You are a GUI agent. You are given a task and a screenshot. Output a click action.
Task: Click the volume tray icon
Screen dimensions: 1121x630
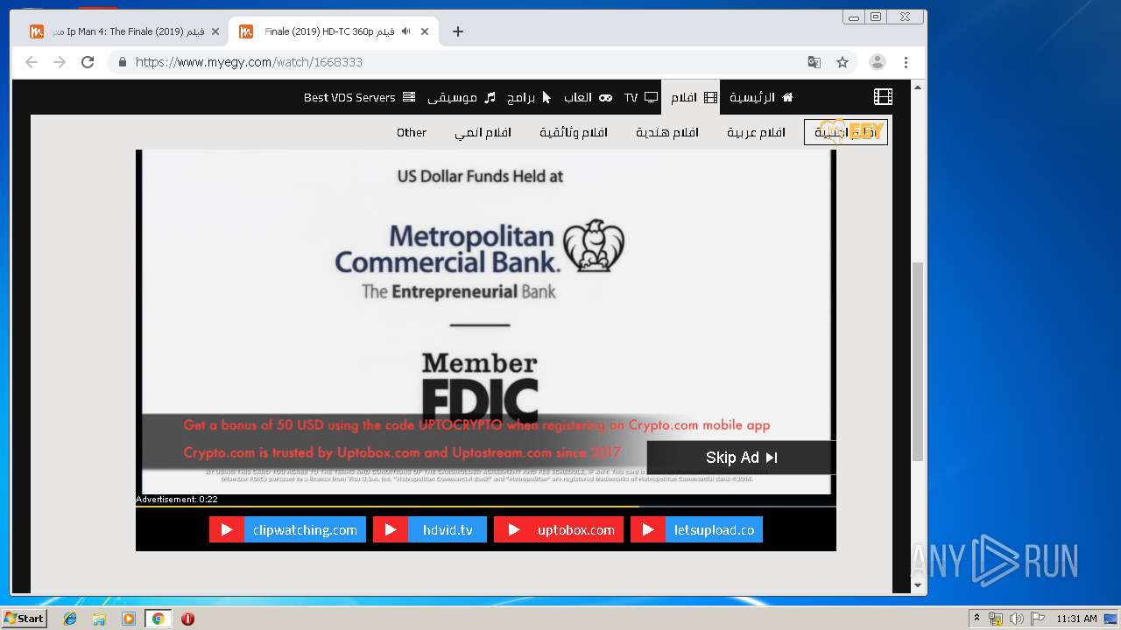click(x=1017, y=619)
